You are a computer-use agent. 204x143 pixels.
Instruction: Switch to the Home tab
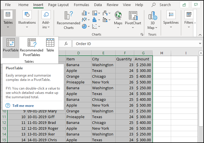[23, 5]
